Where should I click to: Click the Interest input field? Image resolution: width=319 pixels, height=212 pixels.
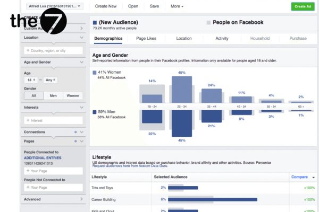tap(53, 120)
